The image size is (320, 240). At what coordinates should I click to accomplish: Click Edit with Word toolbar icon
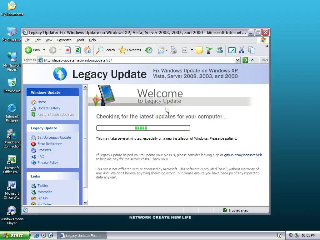185,50
